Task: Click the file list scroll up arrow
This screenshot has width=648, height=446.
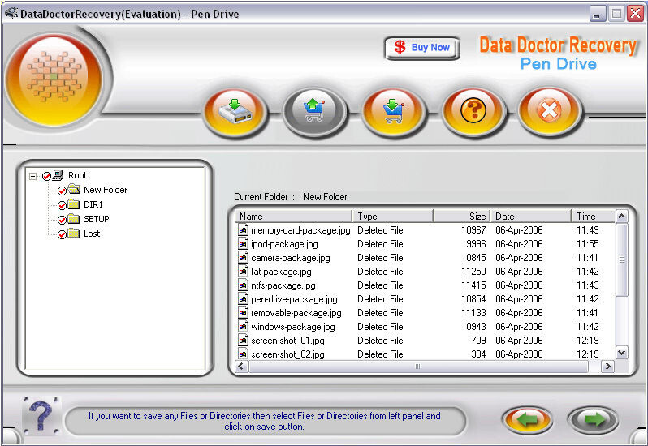Action: tap(621, 217)
